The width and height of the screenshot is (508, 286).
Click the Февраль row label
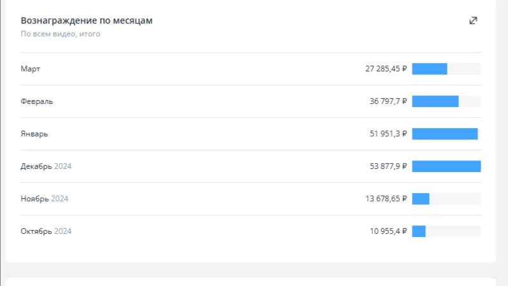37,101
